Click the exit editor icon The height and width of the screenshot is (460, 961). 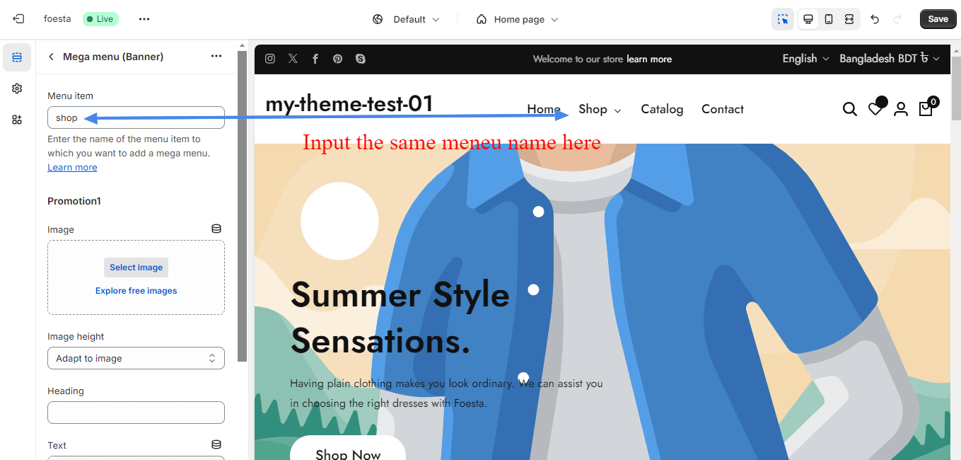(x=18, y=19)
